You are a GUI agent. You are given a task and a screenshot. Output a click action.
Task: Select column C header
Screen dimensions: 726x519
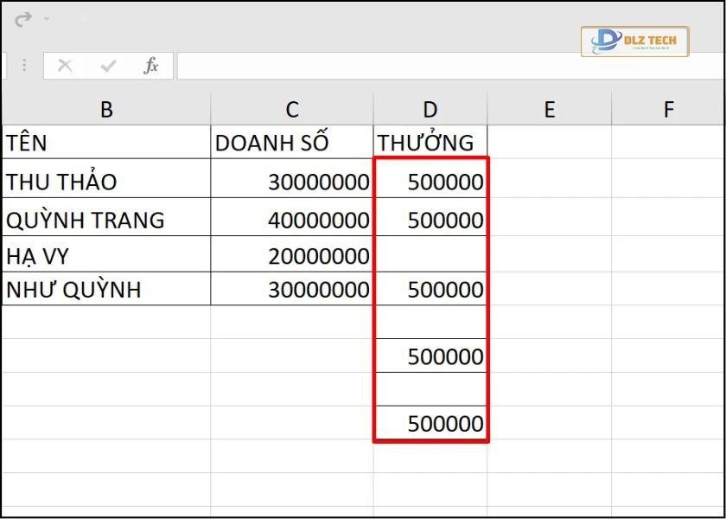(x=292, y=109)
